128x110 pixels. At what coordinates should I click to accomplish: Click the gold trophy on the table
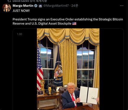coord(50,91)
